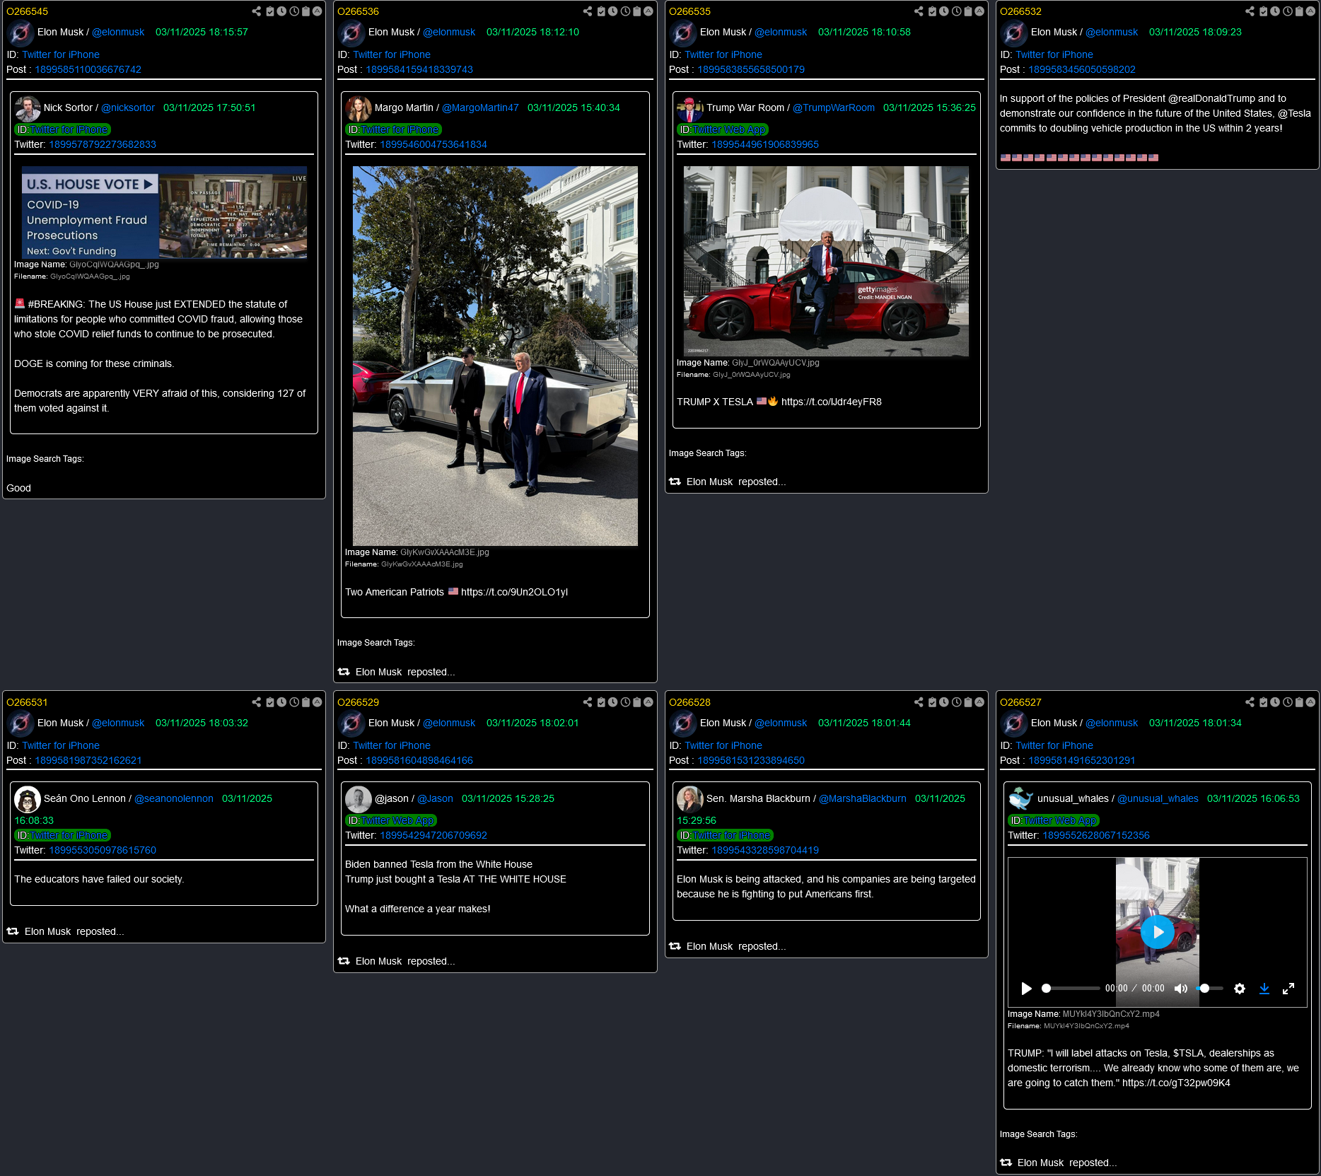This screenshot has height=1176, width=1321.
Task: Toggle fullscreen on the video player
Action: 1288,989
